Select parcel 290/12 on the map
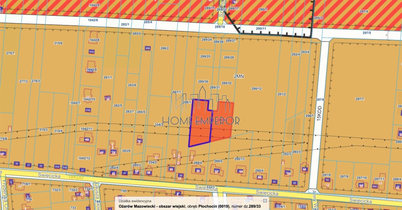 (257, 89)
